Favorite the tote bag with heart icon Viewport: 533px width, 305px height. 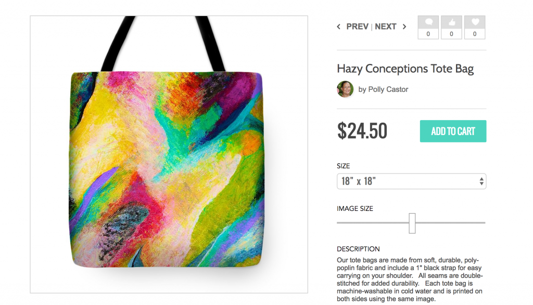pos(475,22)
